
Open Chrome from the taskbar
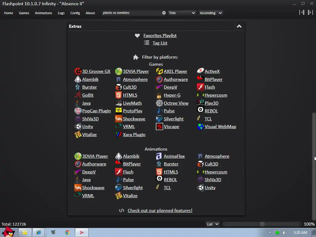tap(68, 232)
